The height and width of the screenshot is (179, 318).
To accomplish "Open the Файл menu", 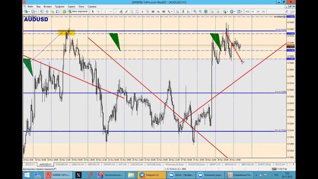I will click(30, 6).
